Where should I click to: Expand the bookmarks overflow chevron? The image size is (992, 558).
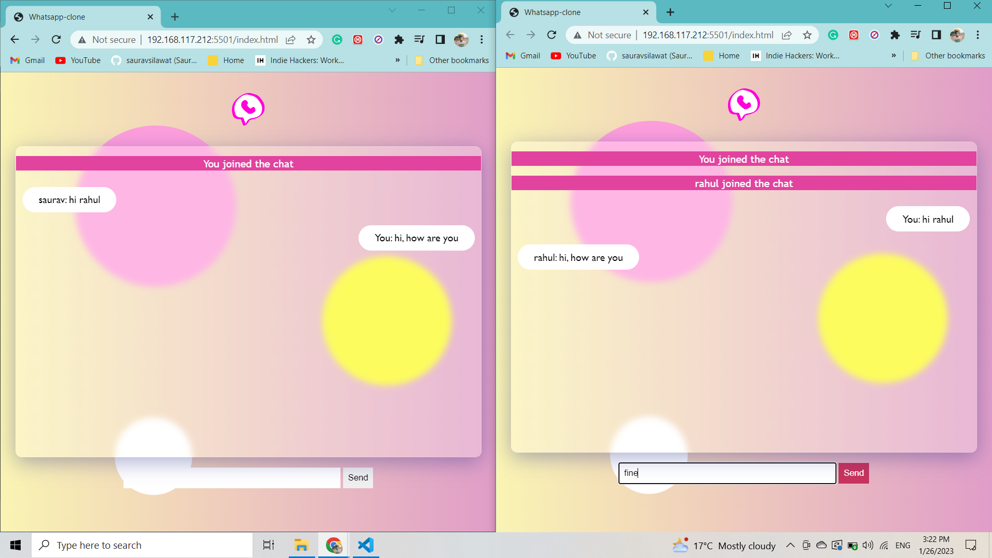pyautogui.click(x=397, y=60)
